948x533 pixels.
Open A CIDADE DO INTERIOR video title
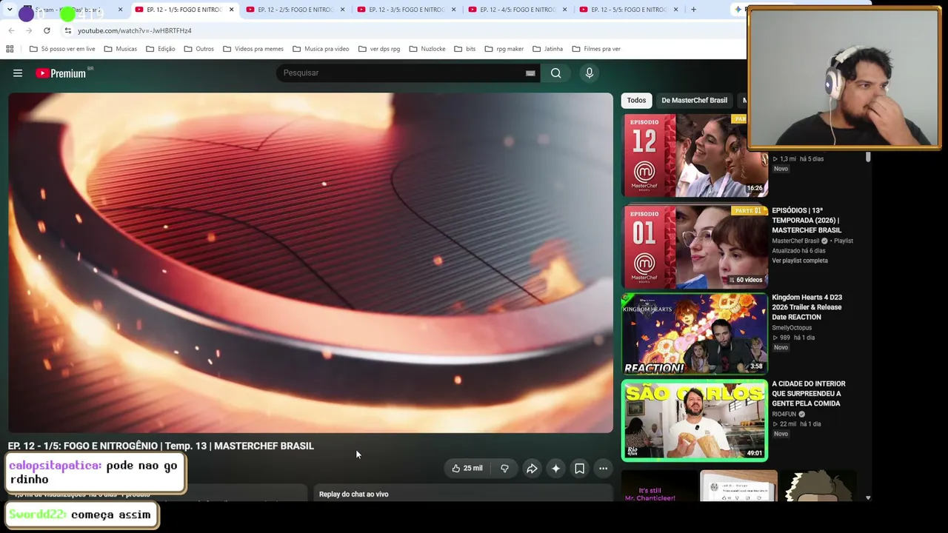(809, 394)
